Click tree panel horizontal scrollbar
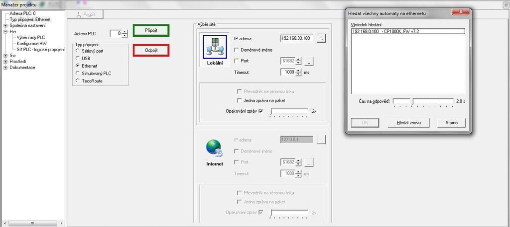 coord(32,224)
